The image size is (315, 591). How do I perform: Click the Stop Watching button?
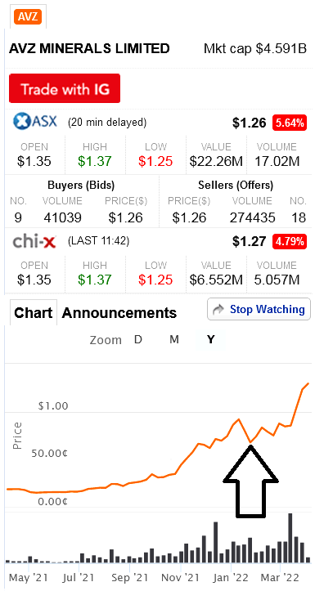pos(259,310)
